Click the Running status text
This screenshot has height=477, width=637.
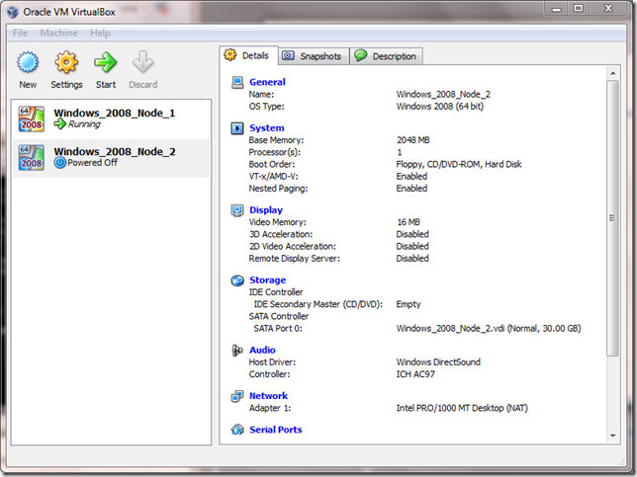click(84, 124)
